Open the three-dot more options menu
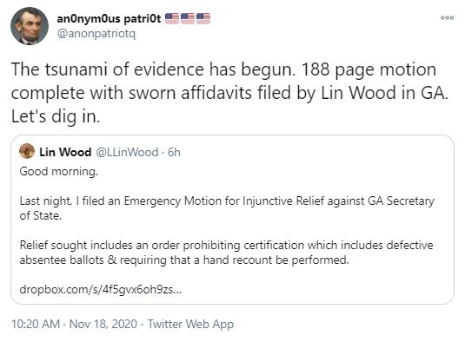 pos(447,17)
